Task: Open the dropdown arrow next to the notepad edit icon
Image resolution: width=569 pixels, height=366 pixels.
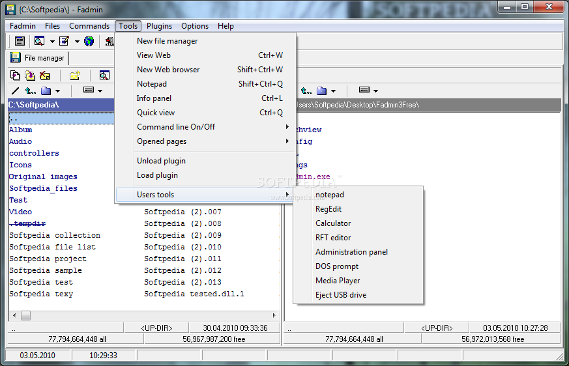Action: pos(77,42)
